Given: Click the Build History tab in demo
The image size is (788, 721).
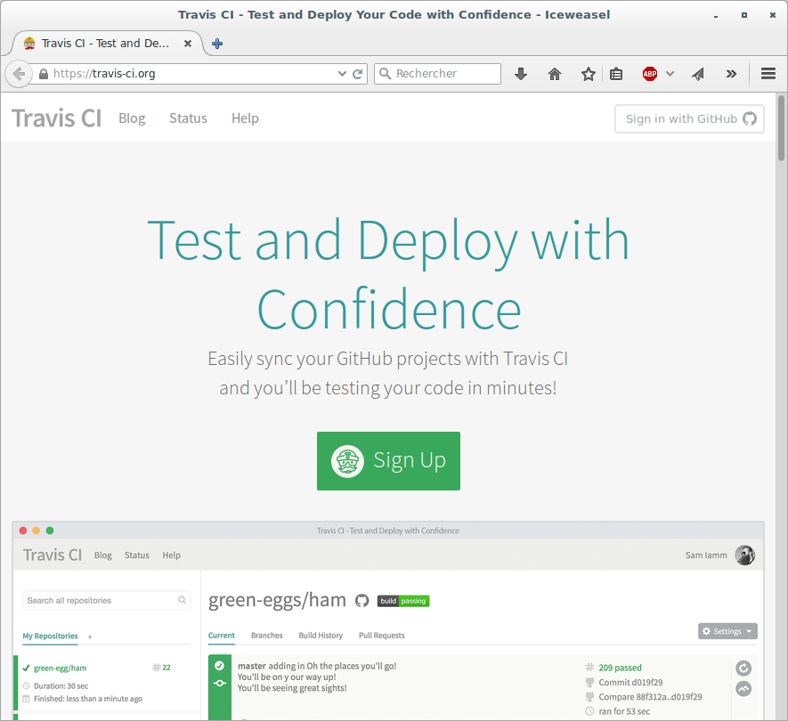Looking at the screenshot, I should 321,636.
